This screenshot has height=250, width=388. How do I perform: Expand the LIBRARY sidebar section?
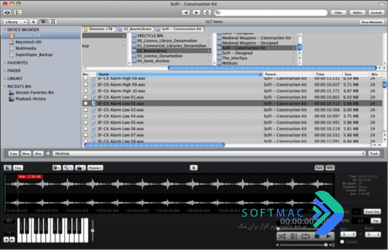click(5, 79)
